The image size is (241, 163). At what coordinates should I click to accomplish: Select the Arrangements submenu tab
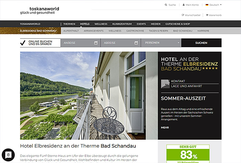[94, 31]
